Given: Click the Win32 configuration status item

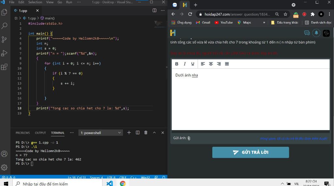Looking at the screenshot, I should (x=145, y=177).
